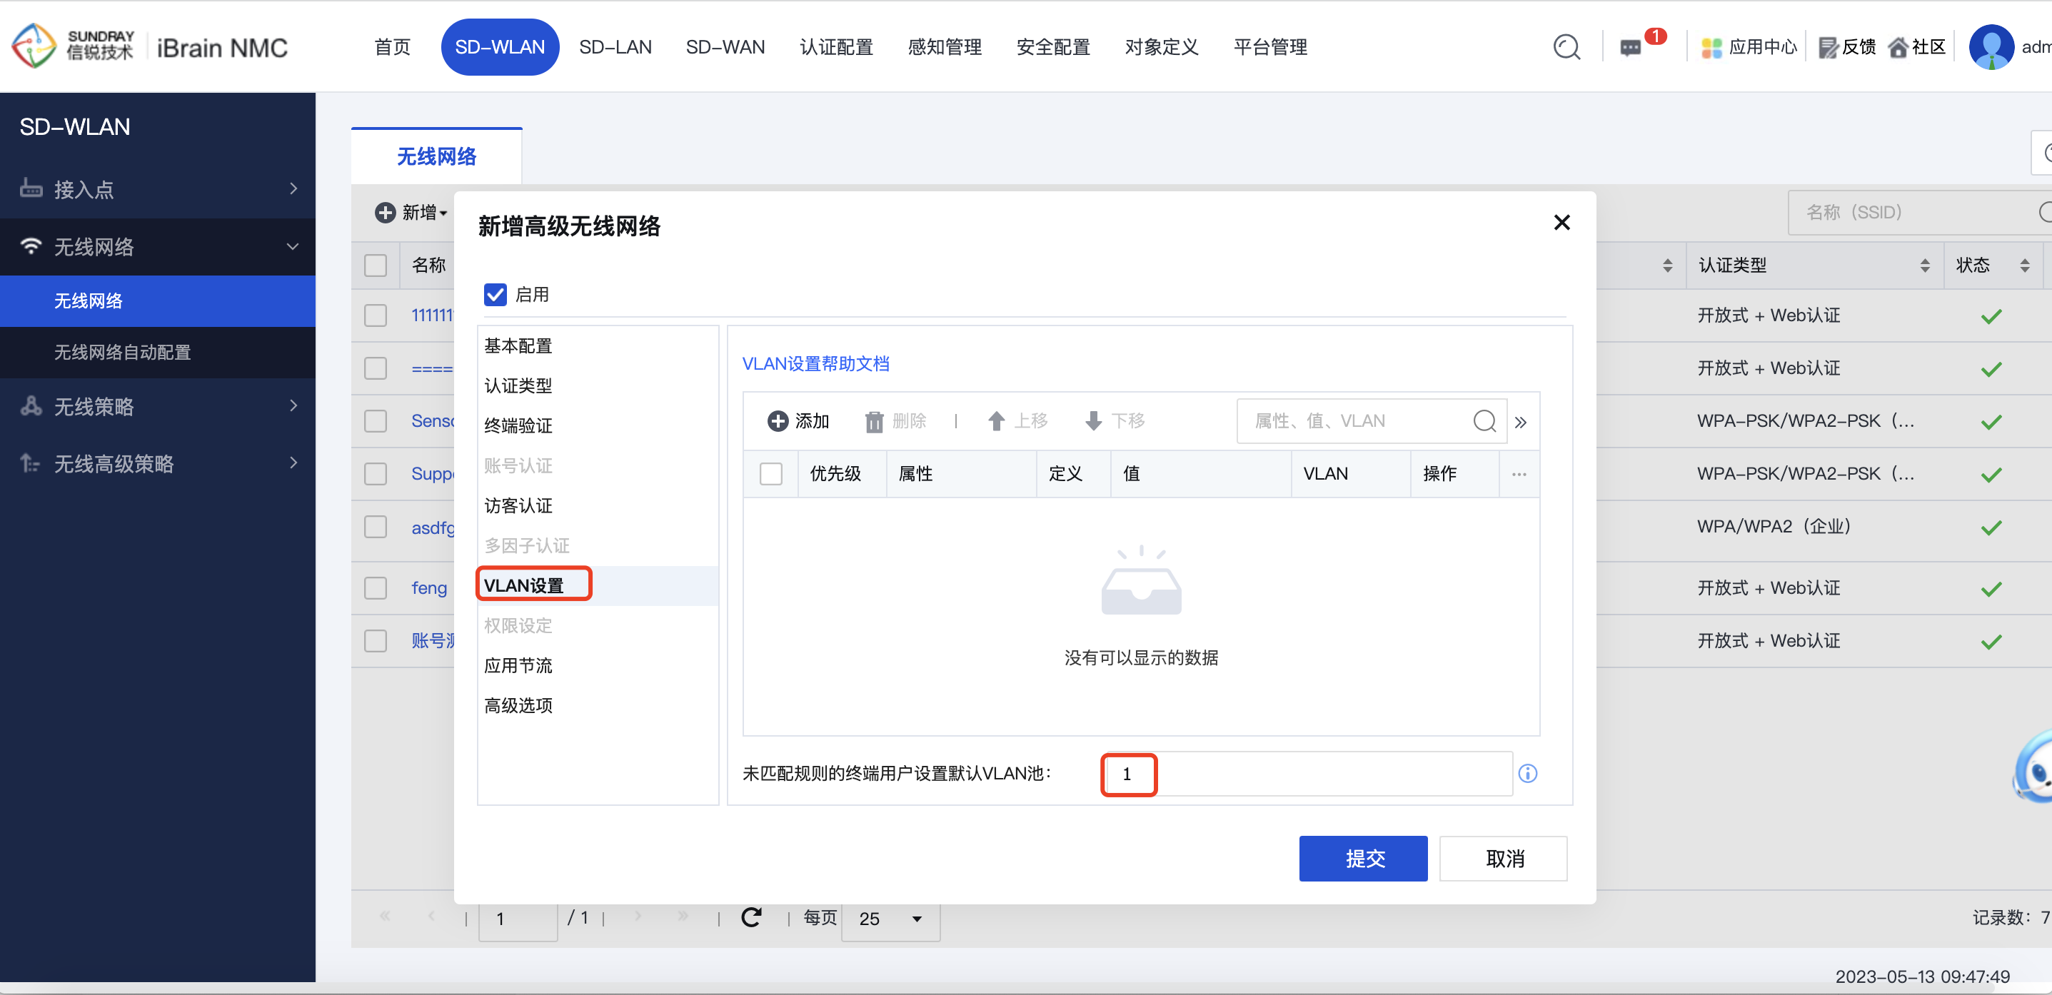Click the 接入点 sidebar icon
The width and height of the screenshot is (2052, 995).
click(31, 189)
